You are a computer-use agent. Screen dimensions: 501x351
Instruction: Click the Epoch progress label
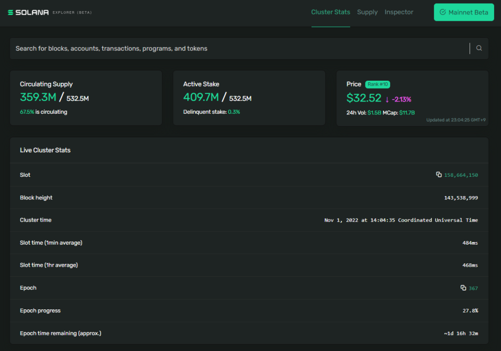tap(40, 310)
